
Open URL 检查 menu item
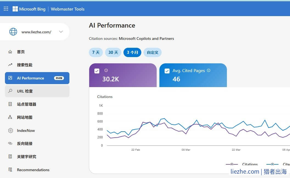click(37, 91)
